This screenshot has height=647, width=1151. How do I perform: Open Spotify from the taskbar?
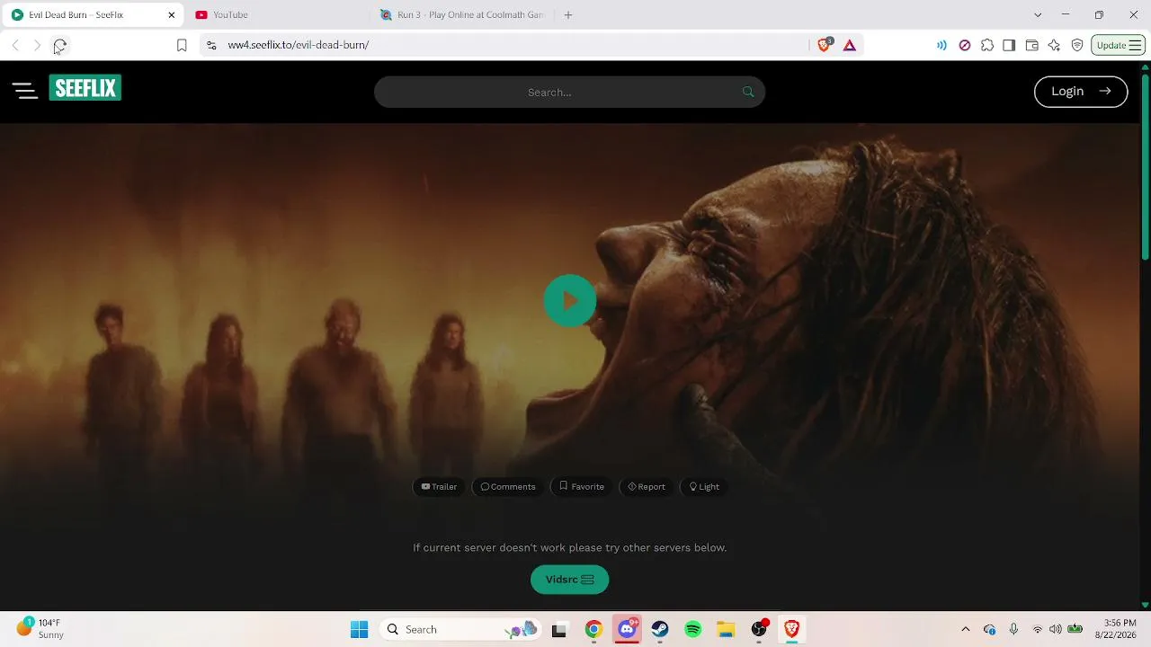[692, 630]
